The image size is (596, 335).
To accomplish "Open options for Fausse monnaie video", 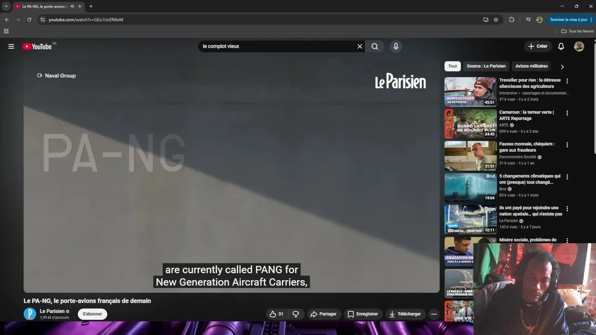I will [x=567, y=145].
